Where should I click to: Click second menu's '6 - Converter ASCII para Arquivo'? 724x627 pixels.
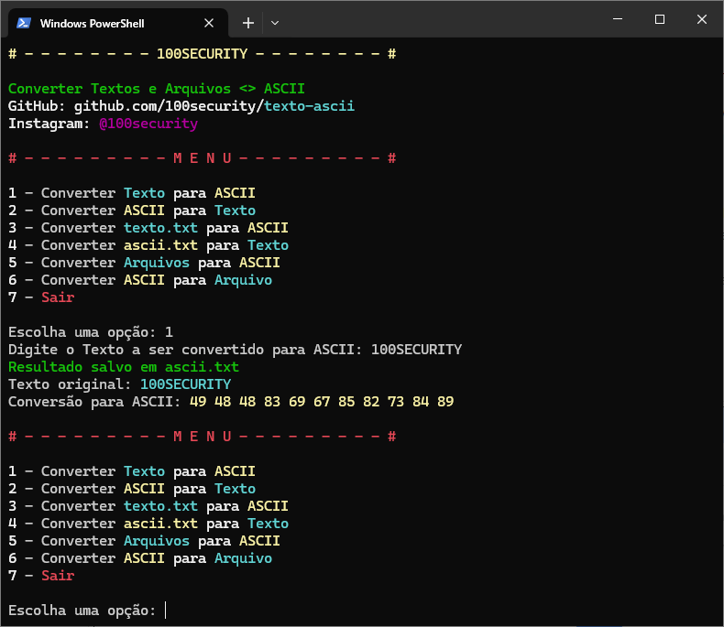click(x=140, y=558)
